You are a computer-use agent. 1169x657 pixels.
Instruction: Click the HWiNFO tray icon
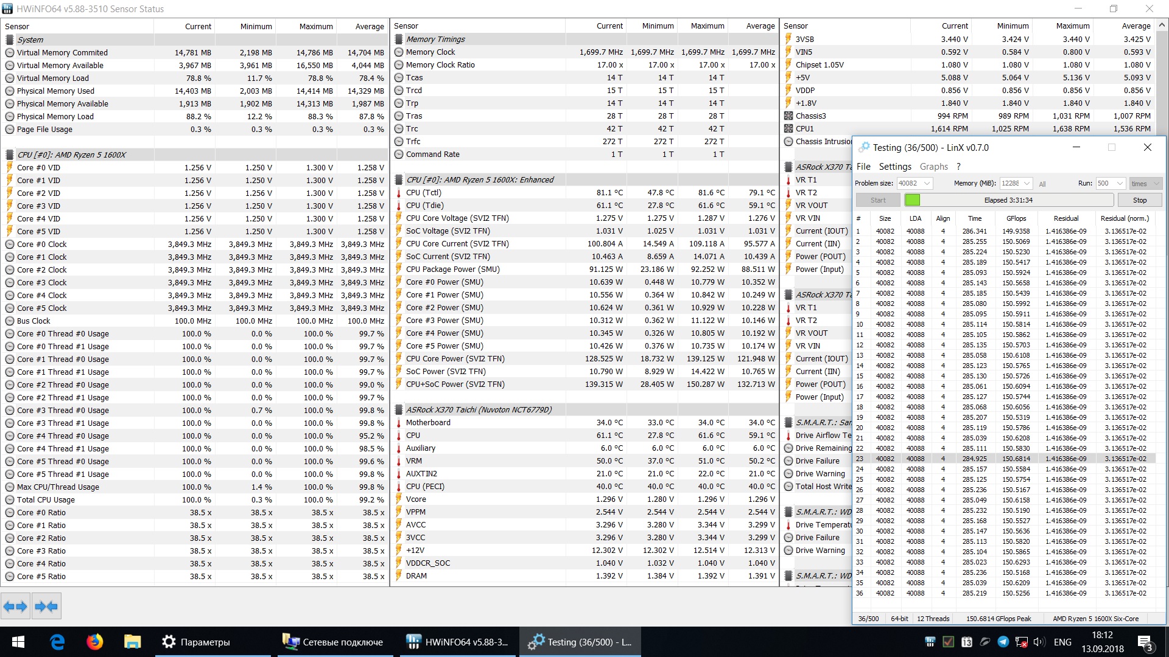930,642
